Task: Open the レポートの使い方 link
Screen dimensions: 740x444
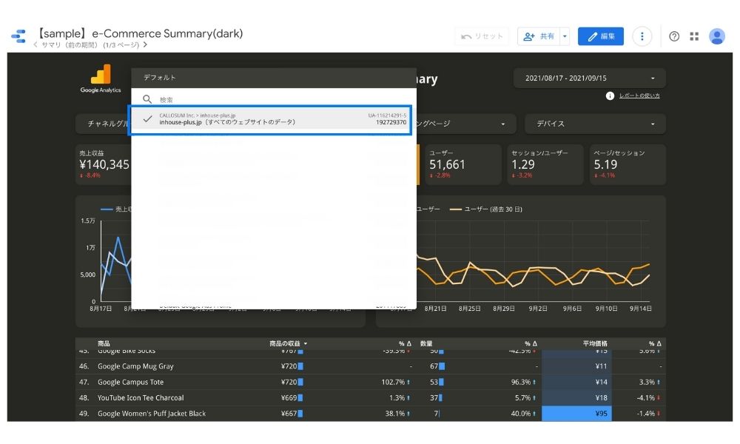Action: click(x=639, y=95)
